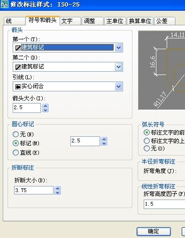Select 直线(E) center mark option
Viewport: 185px width, 238px height.
[x=26, y=152]
